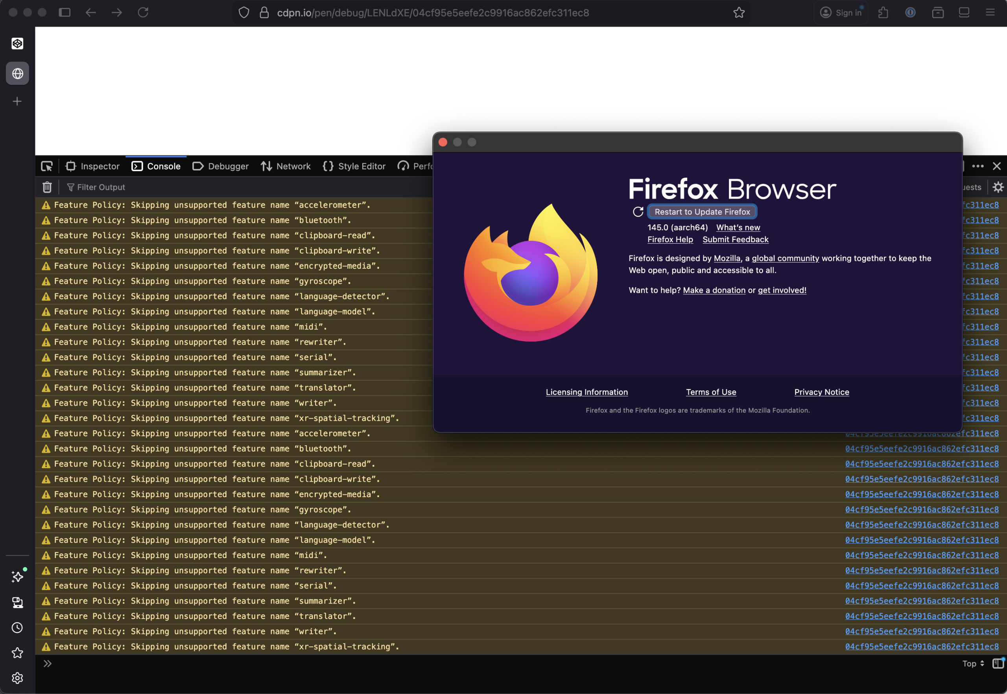Expand the console input chevron prompt

(48, 664)
